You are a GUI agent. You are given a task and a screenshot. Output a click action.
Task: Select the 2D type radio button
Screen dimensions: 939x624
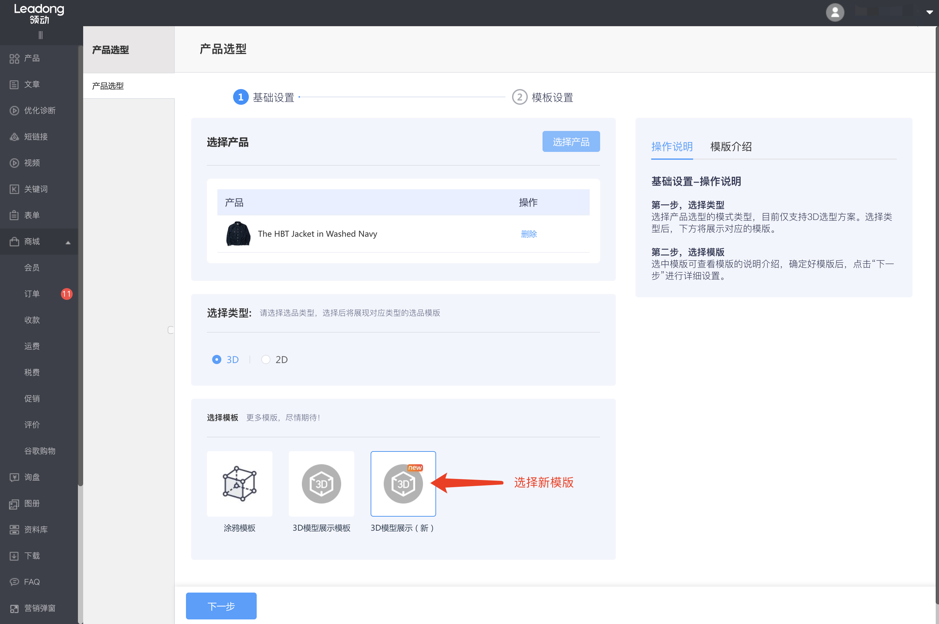[x=266, y=359]
